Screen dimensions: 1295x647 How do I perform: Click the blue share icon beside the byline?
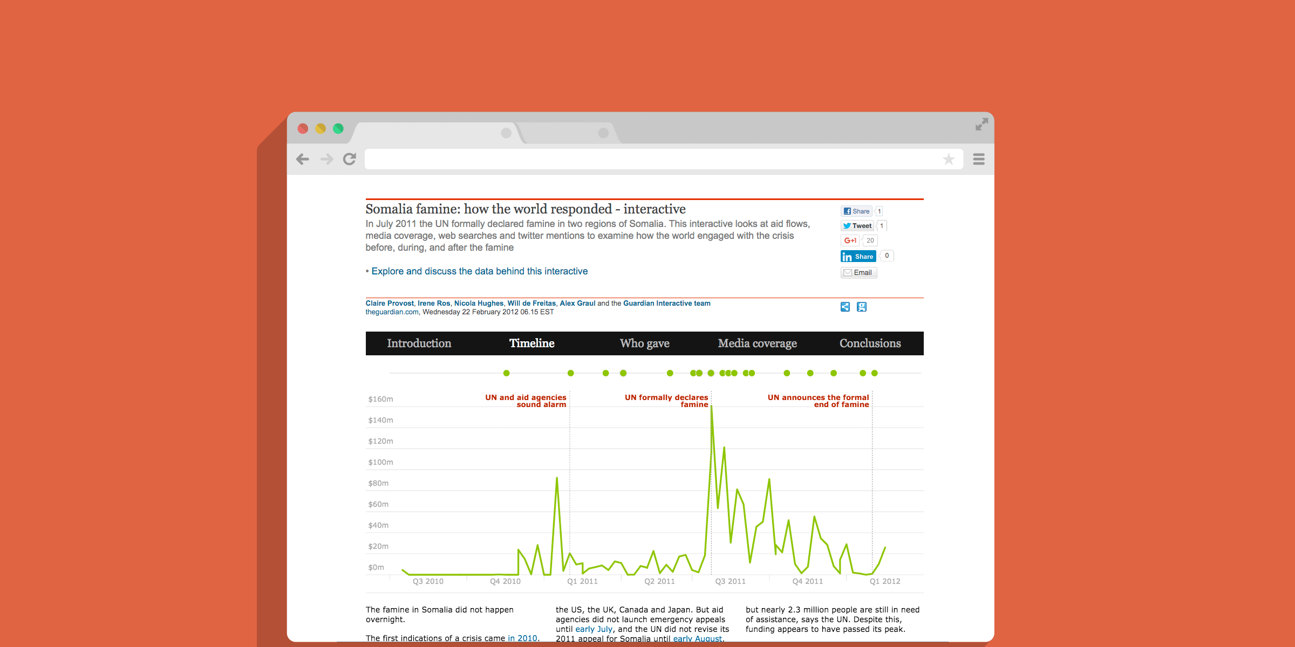pyautogui.click(x=845, y=307)
